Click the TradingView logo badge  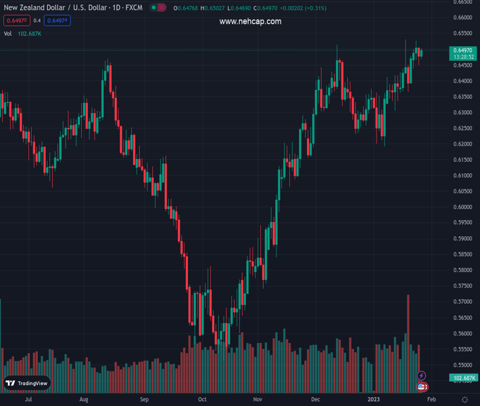point(27,383)
